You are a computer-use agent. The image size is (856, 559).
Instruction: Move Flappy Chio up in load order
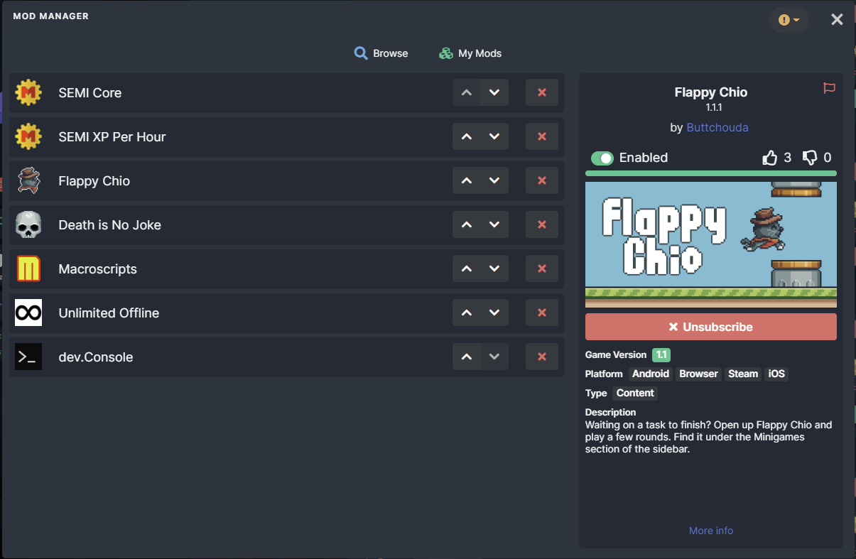[x=467, y=181]
